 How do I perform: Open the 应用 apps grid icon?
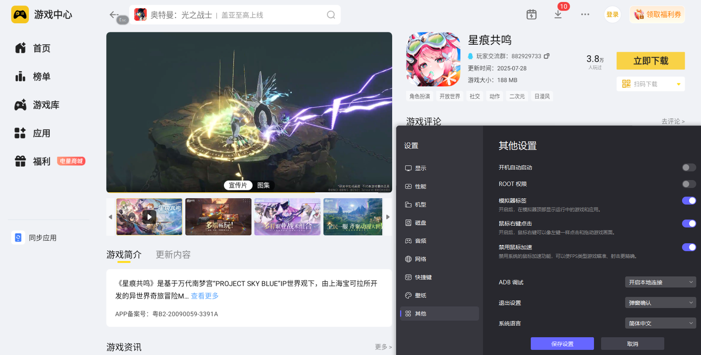pyautogui.click(x=20, y=133)
